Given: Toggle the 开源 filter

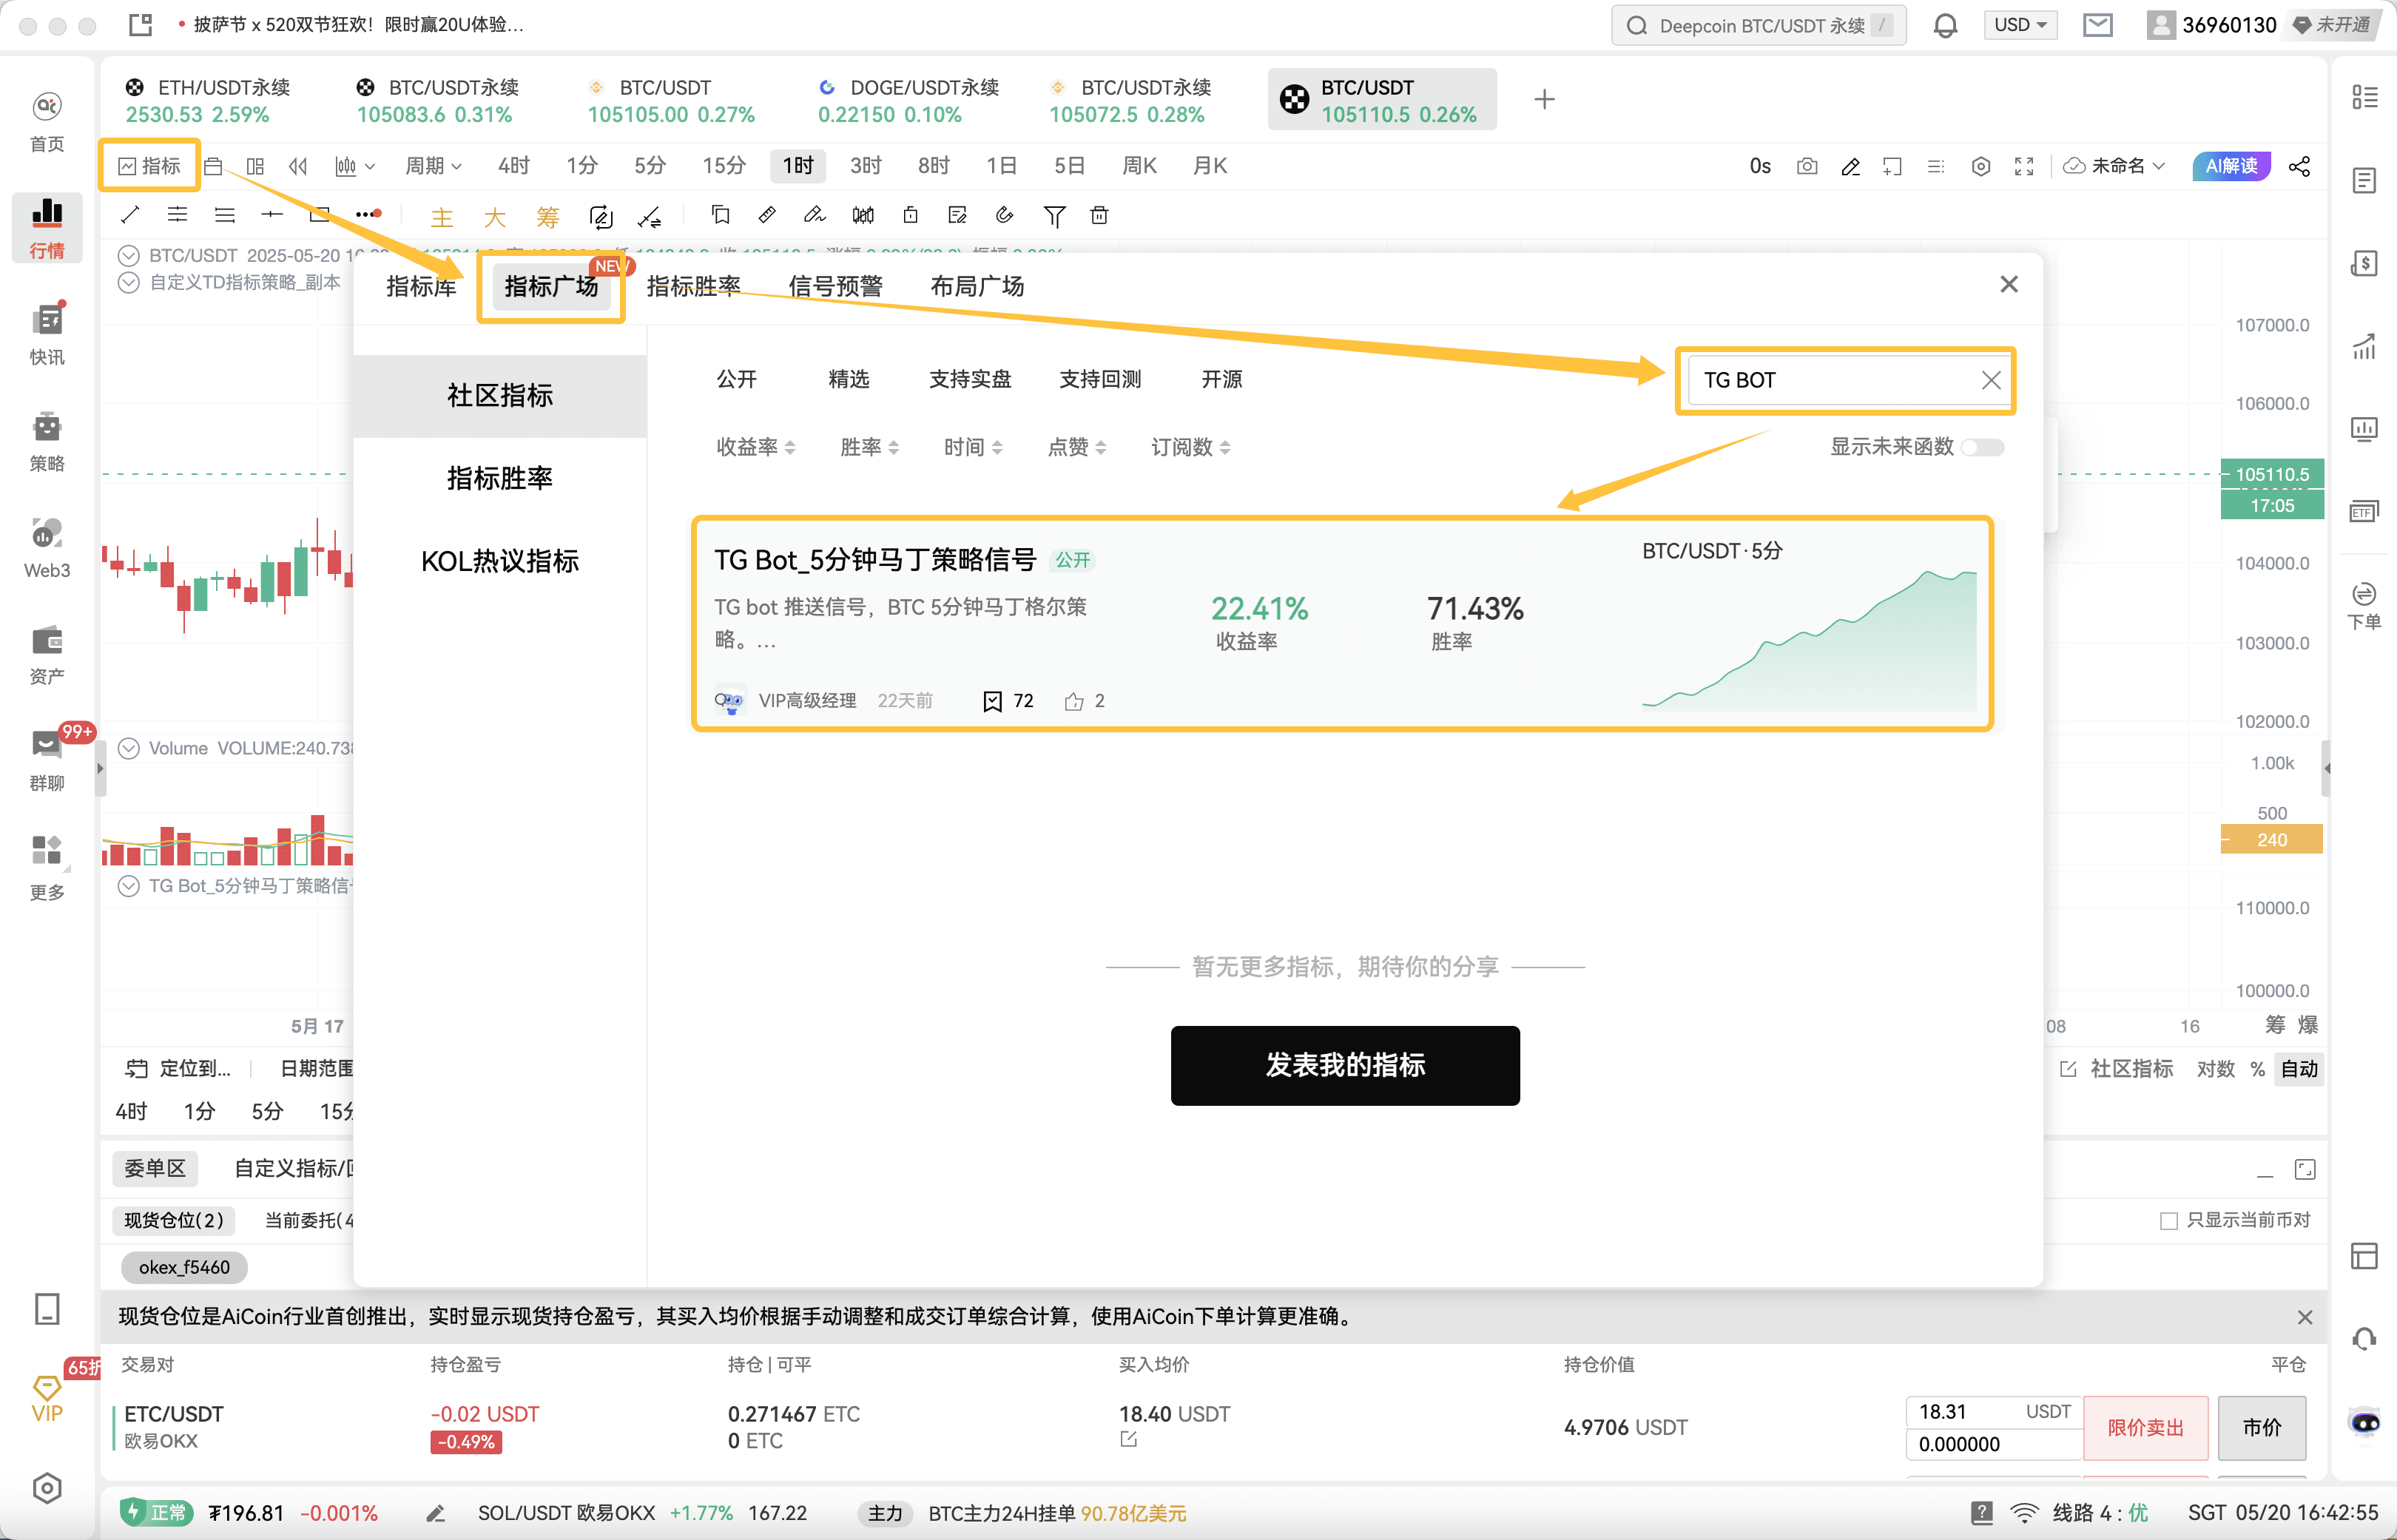Looking at the screenshot, I should pos(1222,379).
